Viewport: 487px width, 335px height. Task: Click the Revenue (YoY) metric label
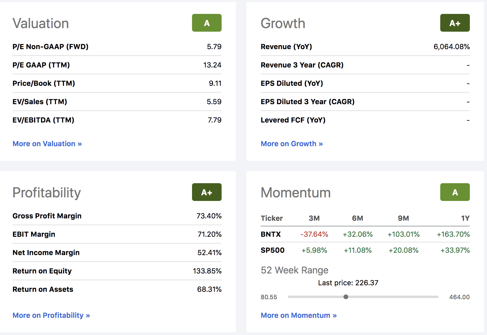point(286,47)
